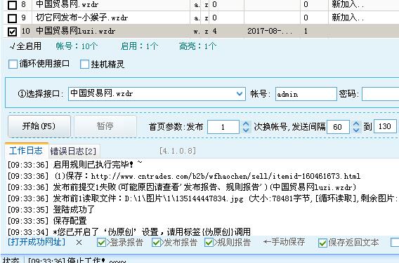Select the 切它网发布-小猴子.wzdr name in row 9

pyautogui.click(x=82, y=18)
